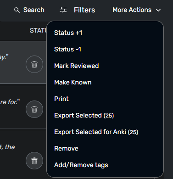Screen dimensions: 173x179
Task: Click the trash icon beside 're for."'
Action: click(34, 109)
